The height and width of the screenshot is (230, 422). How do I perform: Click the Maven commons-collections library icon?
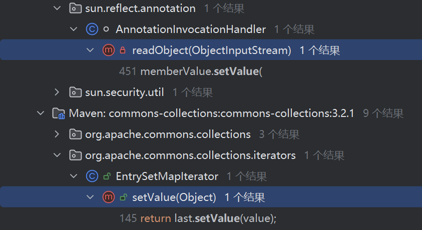pyautogui.click(x=59, y=113)
